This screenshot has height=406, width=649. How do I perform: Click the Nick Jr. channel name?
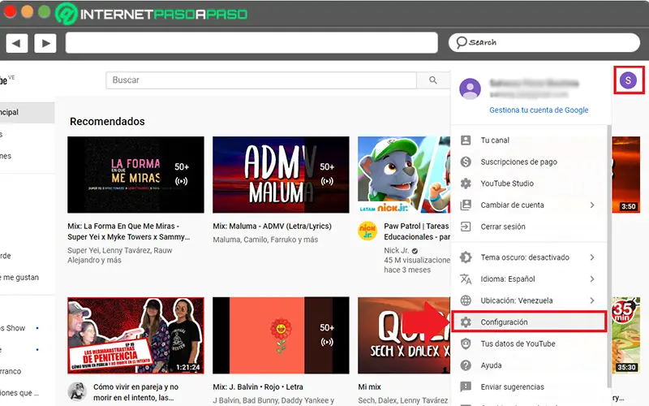(396, 250)
